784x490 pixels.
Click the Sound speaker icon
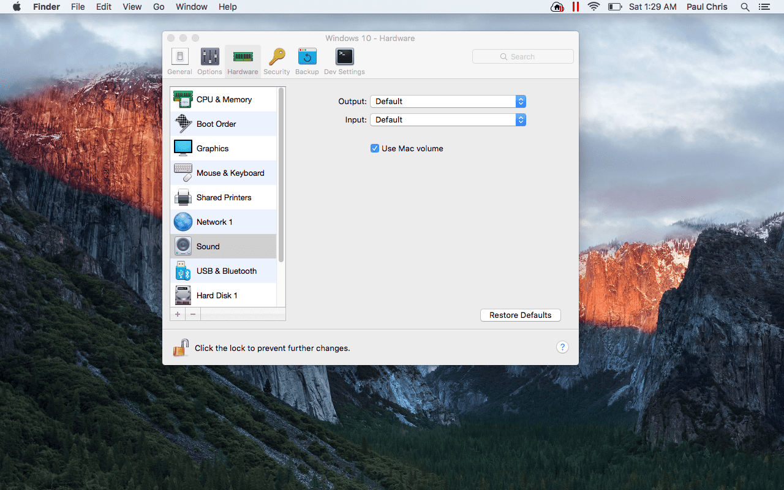183,246
